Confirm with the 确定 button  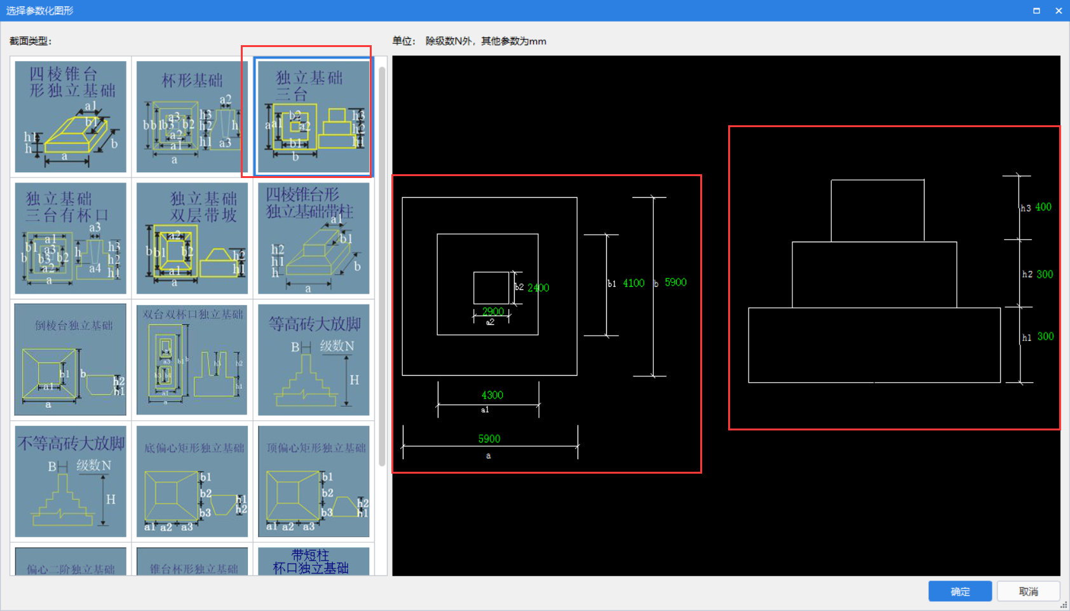pos(960,591)
